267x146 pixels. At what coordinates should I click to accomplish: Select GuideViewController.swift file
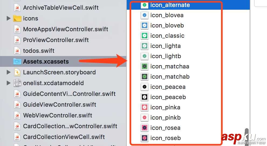[60, 105]
